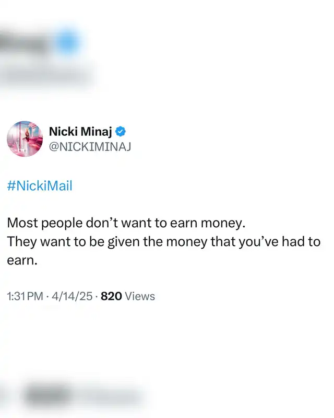Click the line starting 'They want to be given'
Viewport: 334px width, 418px height.
click(x=163, y=242)
